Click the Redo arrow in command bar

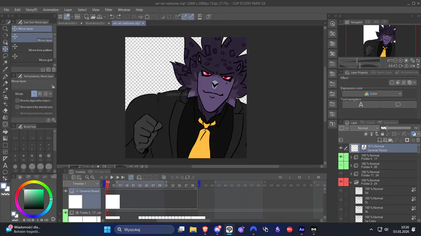tap(119, 17)
